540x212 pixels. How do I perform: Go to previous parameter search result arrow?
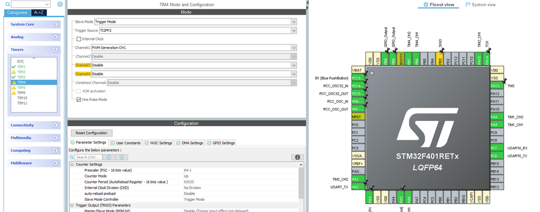pos(109,157)
